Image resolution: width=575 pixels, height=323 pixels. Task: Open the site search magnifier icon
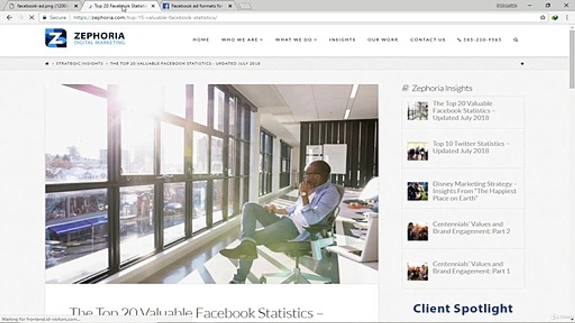(x=516, y=39)
